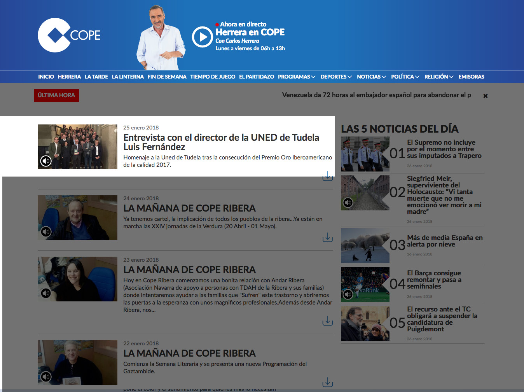
Task: Open the Rajoy news 05 thumbnail
Action: click(365, 324)
